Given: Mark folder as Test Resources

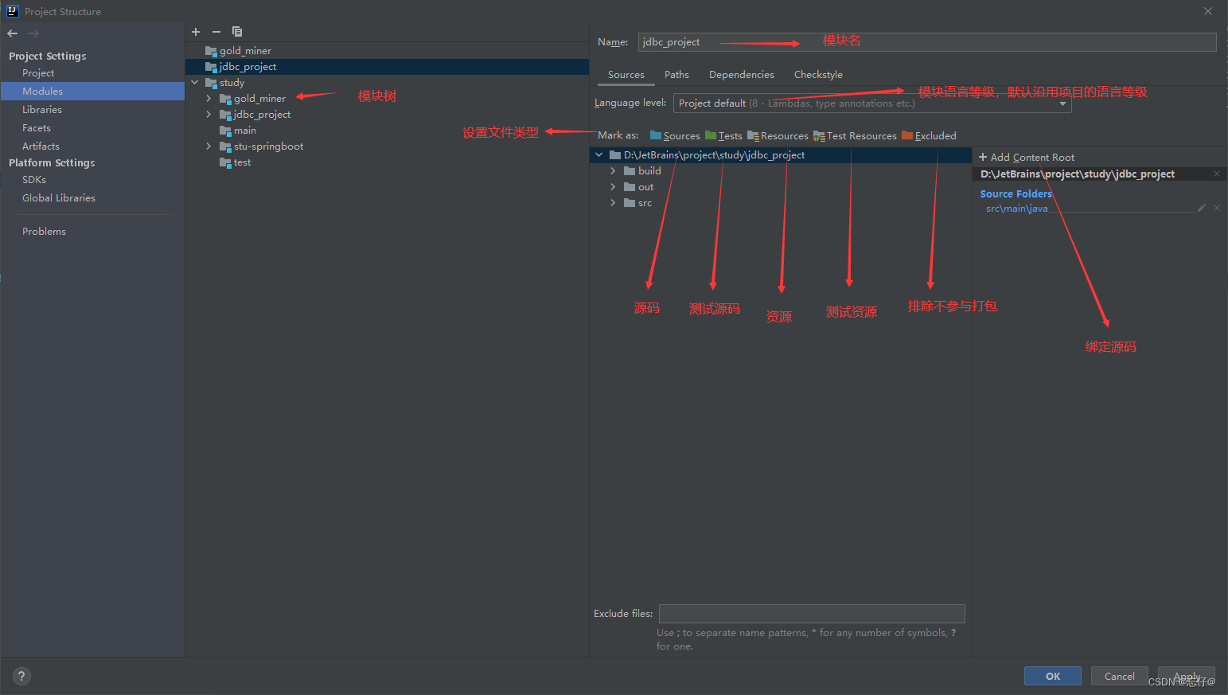Looking at the screenshot, I should (x=855, y=135).
